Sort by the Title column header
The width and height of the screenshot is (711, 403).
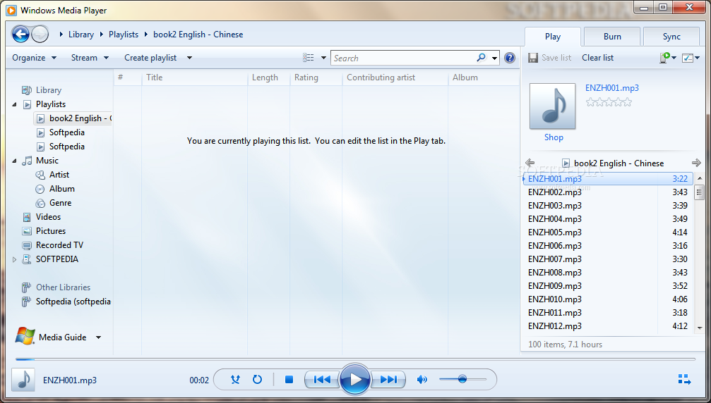pyautogui.click(x=195, y=77)
